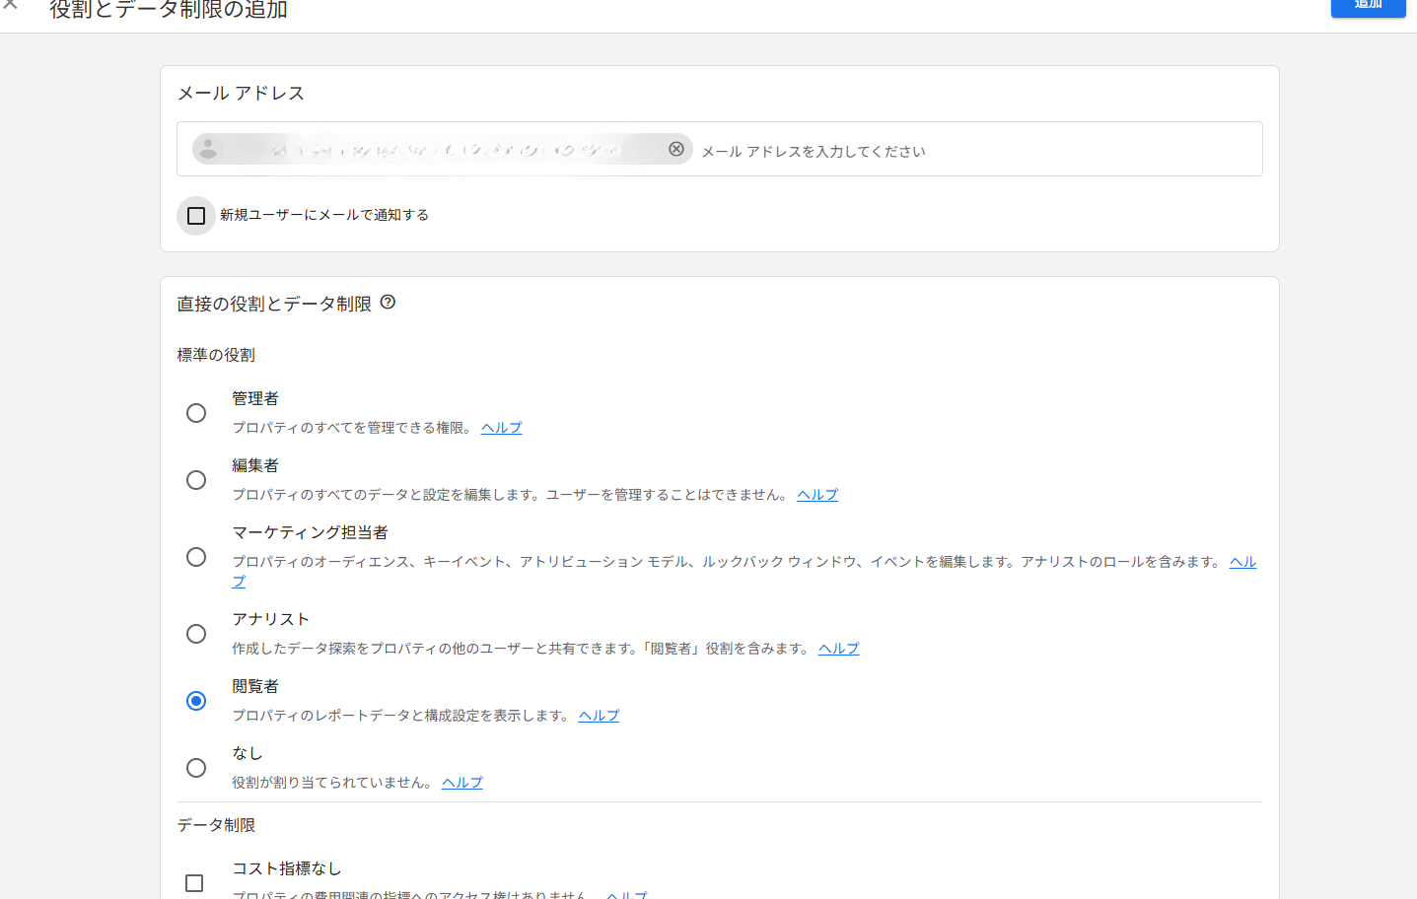The width and height of the screenshot is (1417, 899).
Task: Click the blue 追加 button
Action: pos(1368,6)
